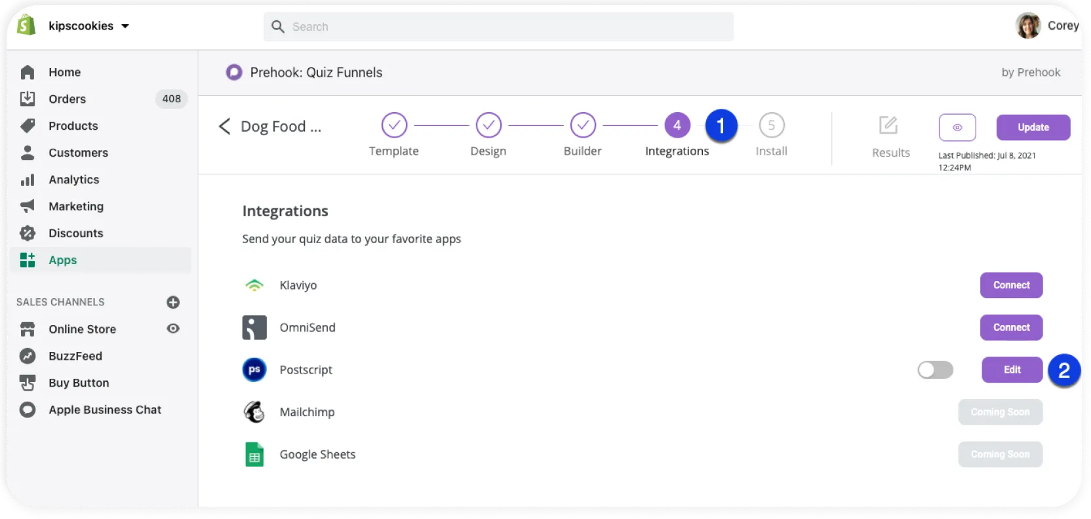Go to the Install step 5 circle
This screenshot has width=1091, height=519.
[772, 125]
